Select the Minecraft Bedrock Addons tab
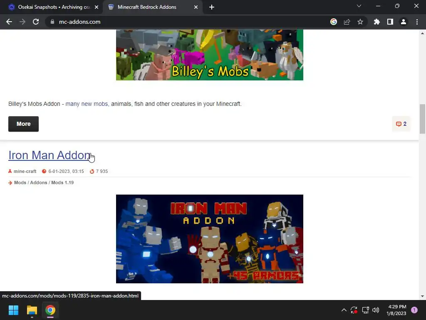 [153, 7]
